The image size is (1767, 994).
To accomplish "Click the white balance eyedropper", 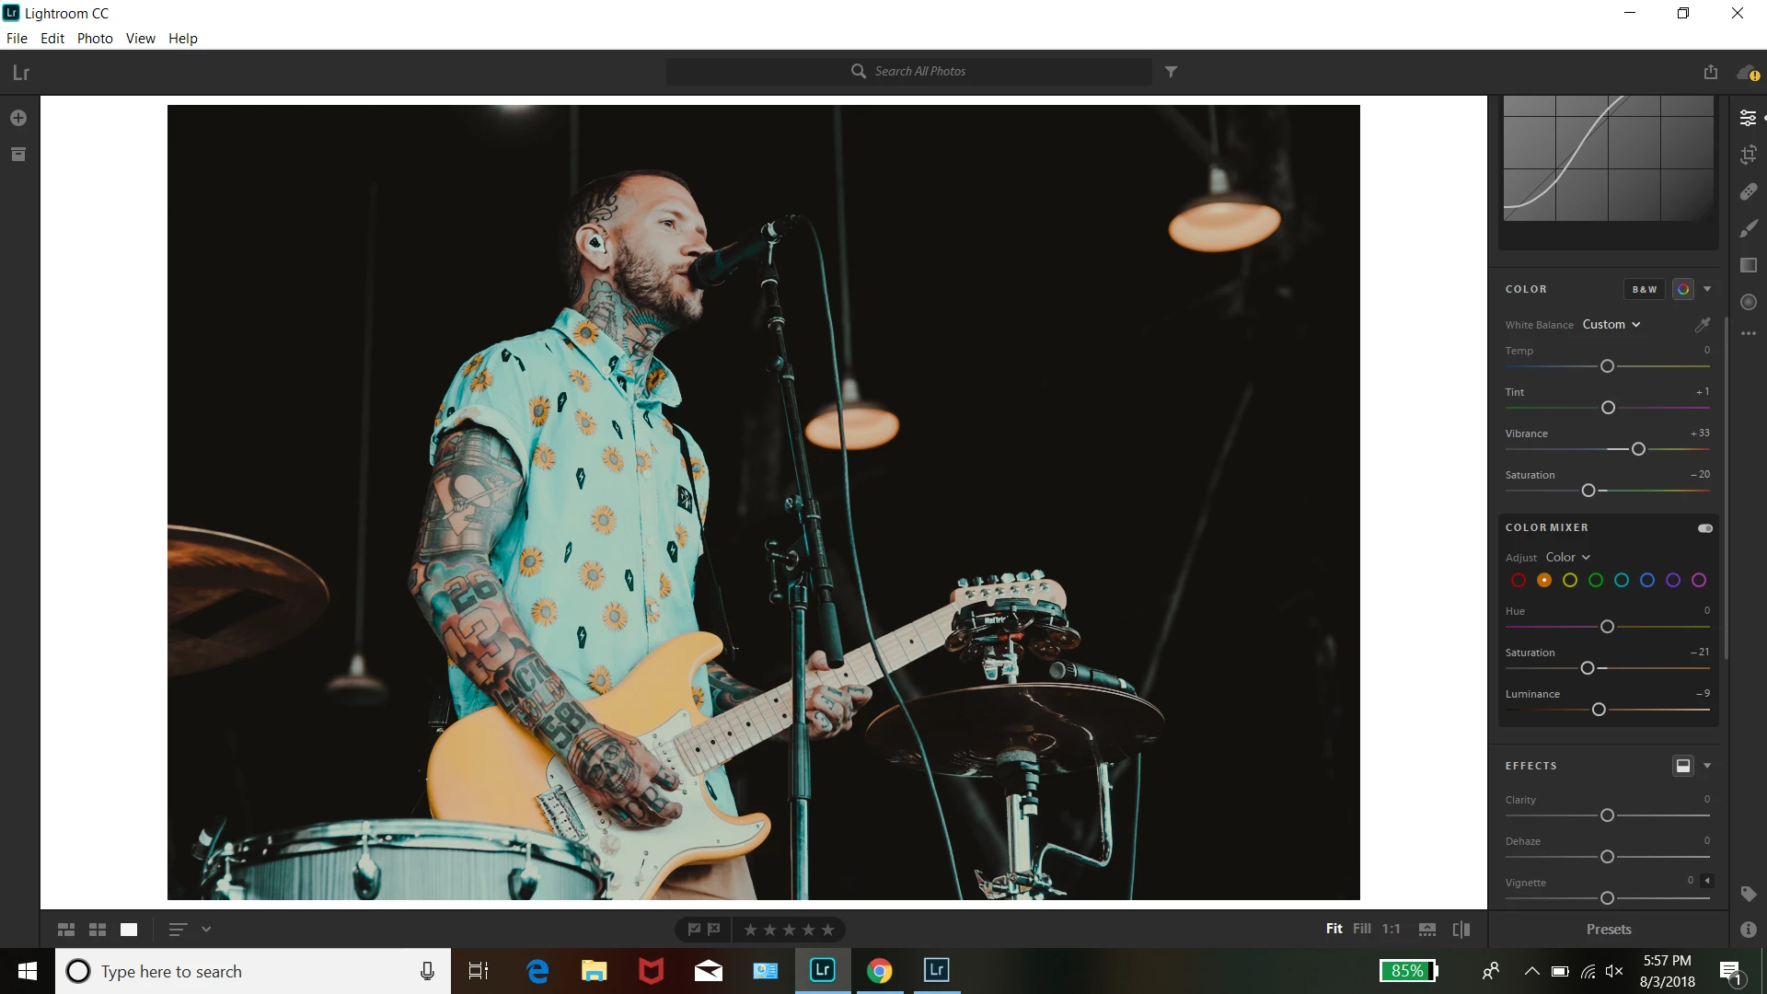I will (x=1703, y=325).
